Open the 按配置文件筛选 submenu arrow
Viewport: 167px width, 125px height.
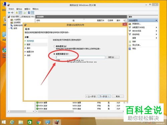(x=156, y=27)
